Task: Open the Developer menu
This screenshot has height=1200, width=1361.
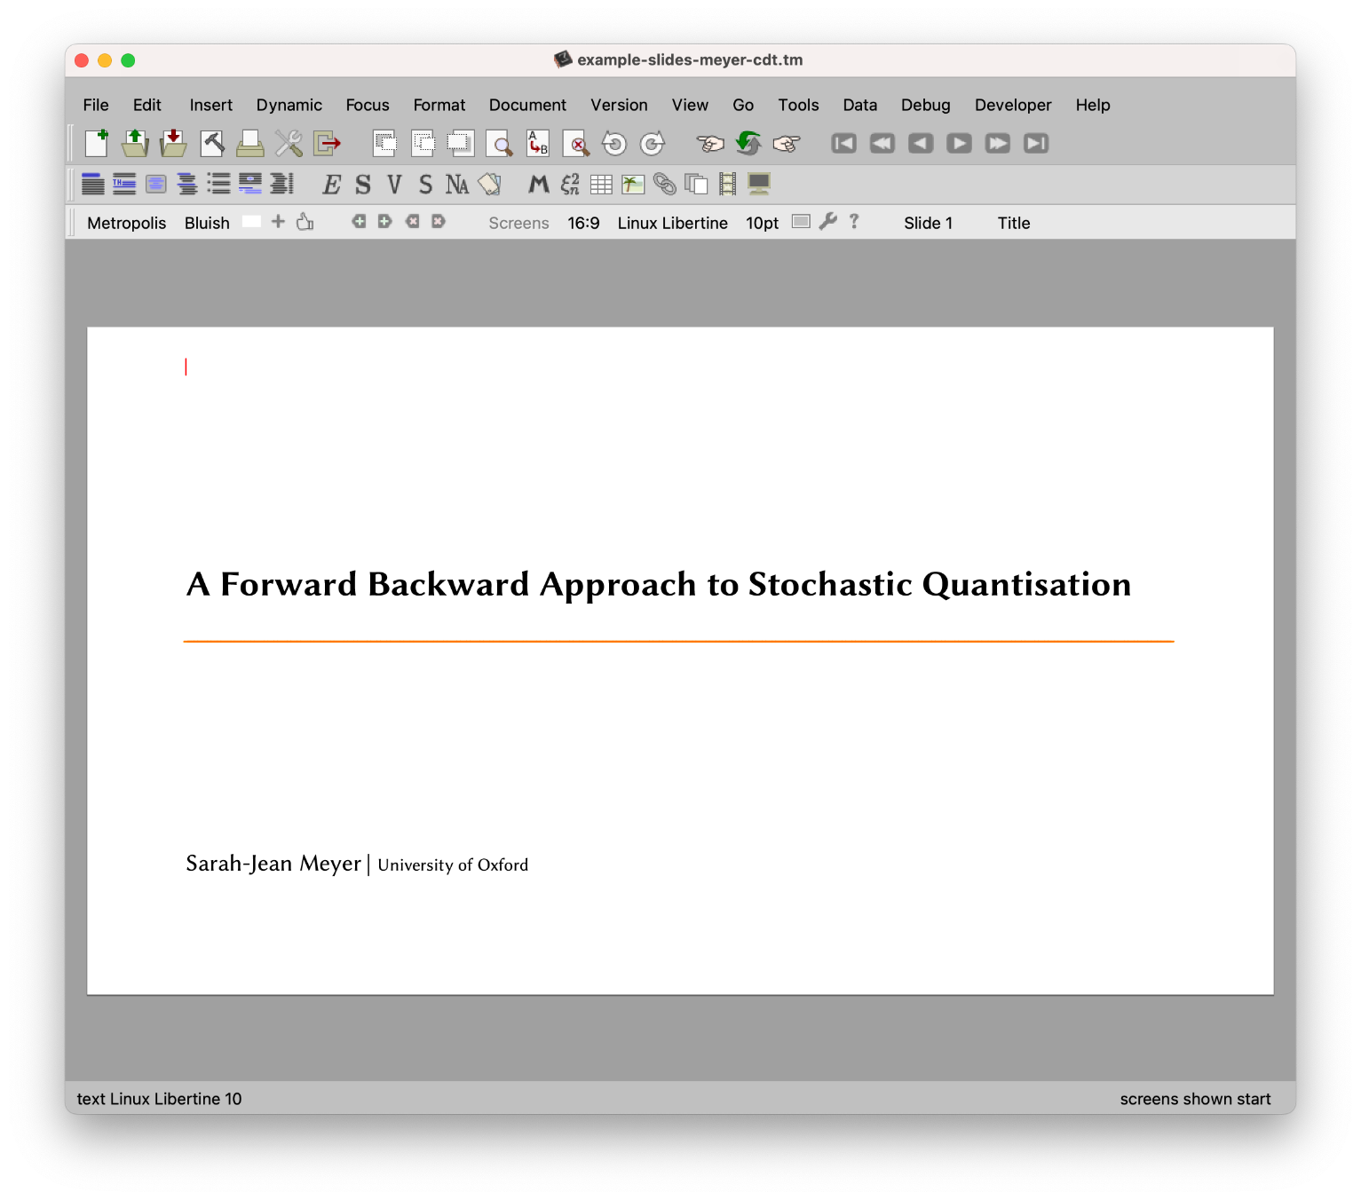Action: tap(1013, 105)
